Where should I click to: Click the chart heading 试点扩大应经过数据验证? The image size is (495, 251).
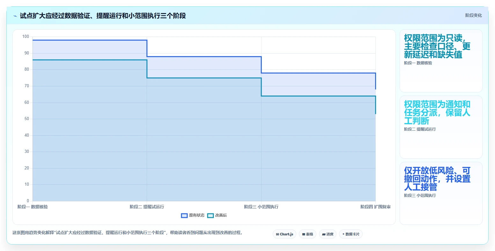103,16
